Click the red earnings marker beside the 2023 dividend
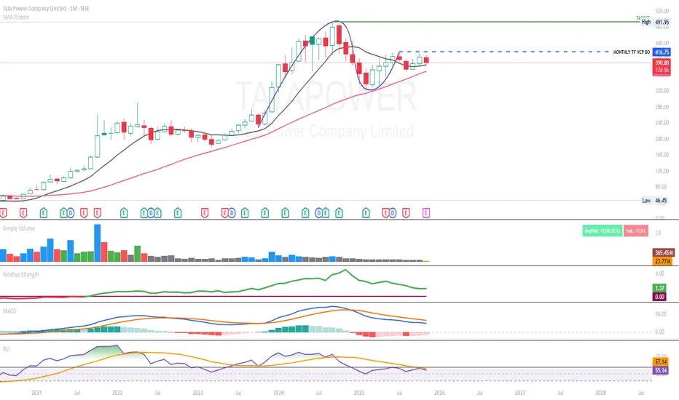The image size is (679, 400). [224, 213]
